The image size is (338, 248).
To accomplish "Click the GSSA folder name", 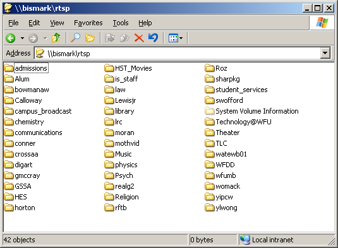I will pyautogui.click(x=23, y=186).
